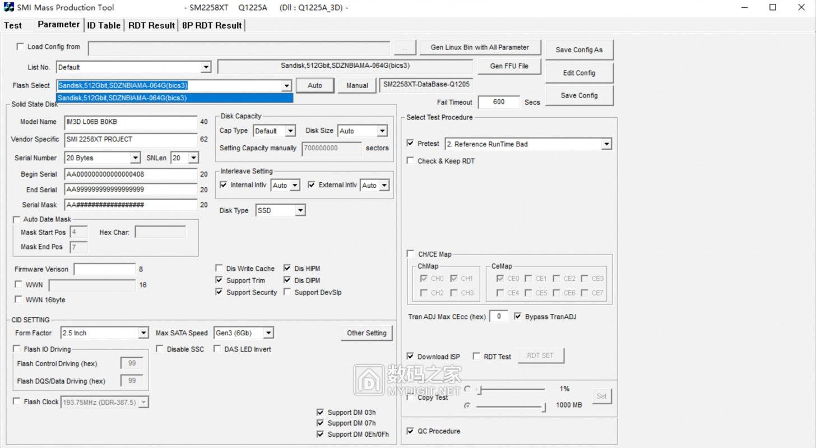
Task: Click the SMI Mass Production Tool app icon
Action: [x=9, y=7]
